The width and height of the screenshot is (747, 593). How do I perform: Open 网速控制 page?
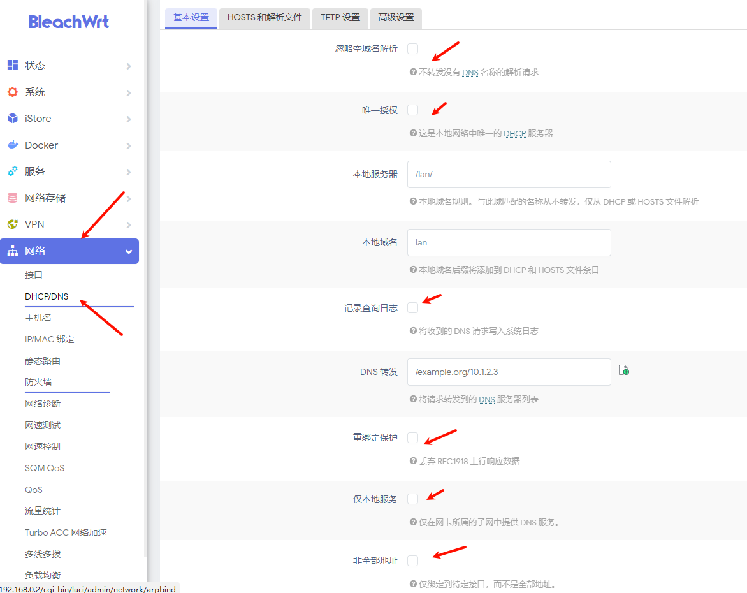[43, 446]
